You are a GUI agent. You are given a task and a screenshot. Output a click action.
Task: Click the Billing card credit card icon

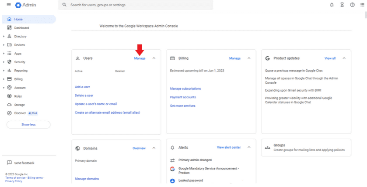172,58
